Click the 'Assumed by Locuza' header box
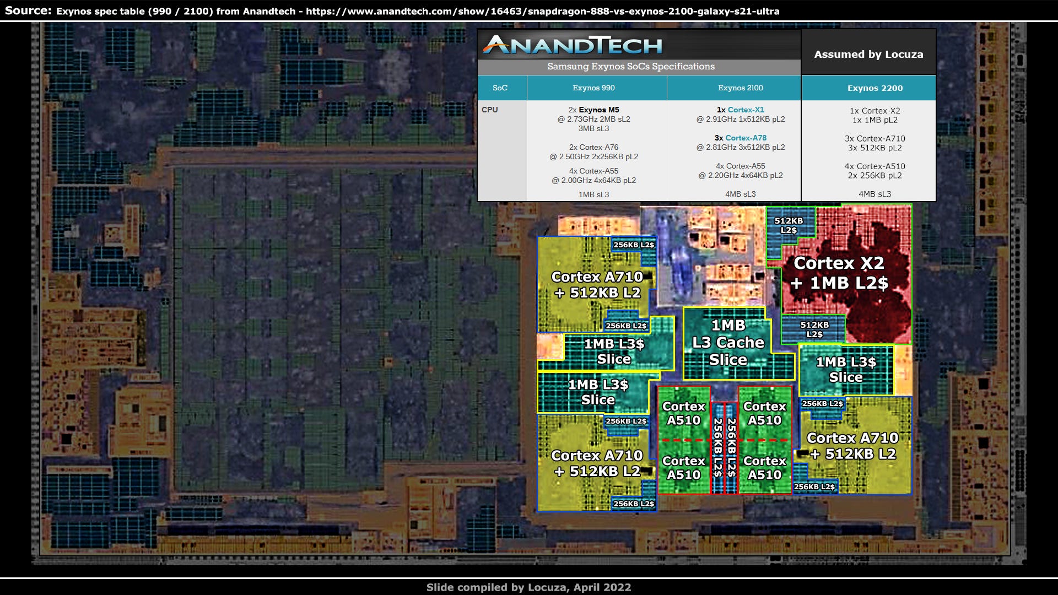The height and width of the screenshot is (595, 1058). coord(868,52)
